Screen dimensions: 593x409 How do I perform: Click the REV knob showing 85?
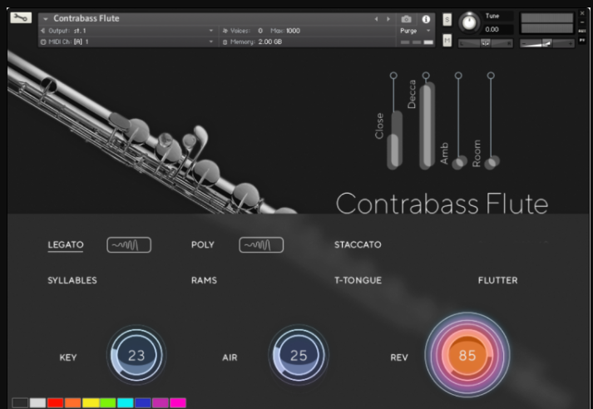point(467,355)
